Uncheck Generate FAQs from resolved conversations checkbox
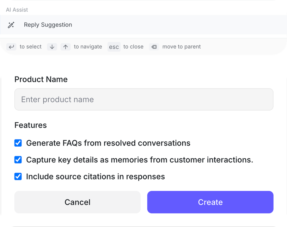287x227 pixels. tap(18, 143)
